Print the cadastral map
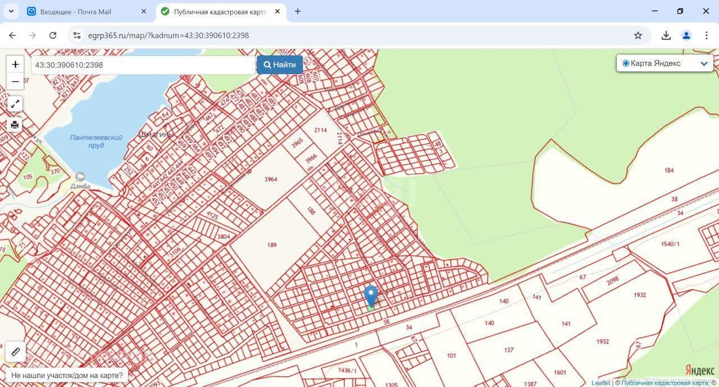This screenshot has width=719, height=387. pyautogui.click(x=15, y=125)
